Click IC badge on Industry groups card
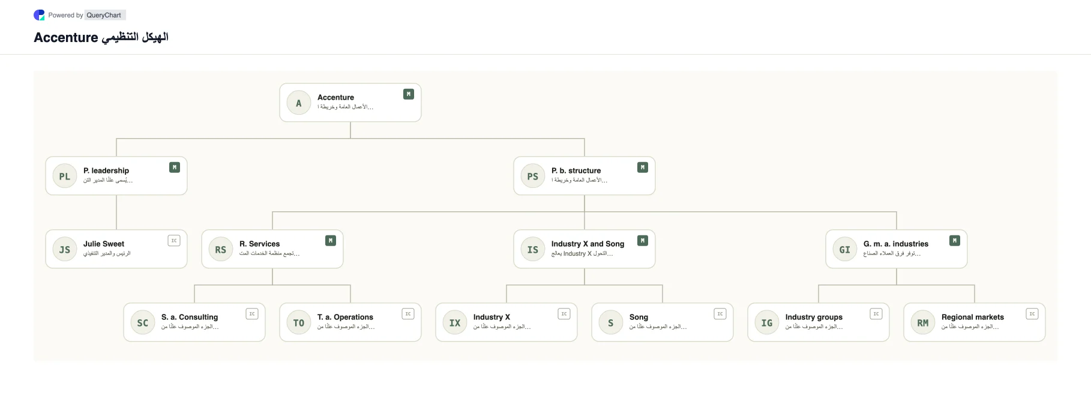 (876, 314)
